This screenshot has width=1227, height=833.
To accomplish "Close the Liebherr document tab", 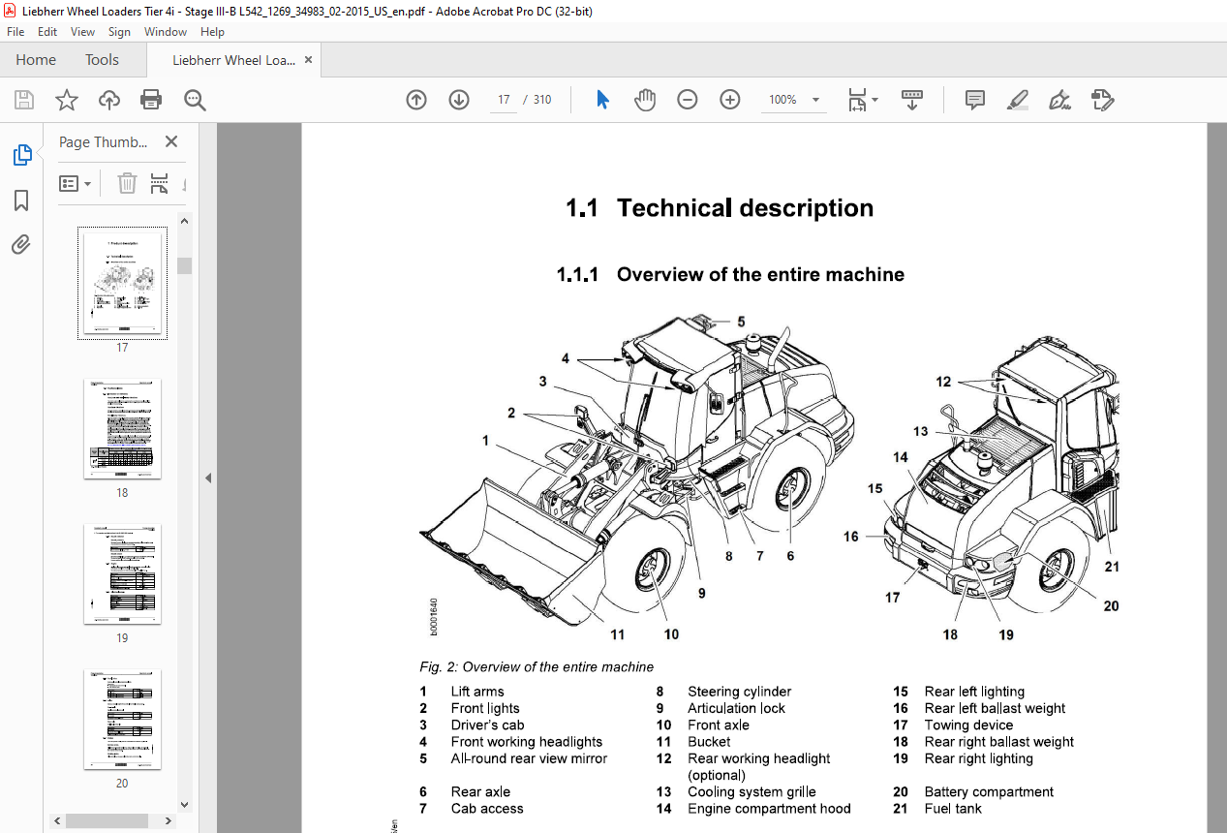I will (309, 60).
